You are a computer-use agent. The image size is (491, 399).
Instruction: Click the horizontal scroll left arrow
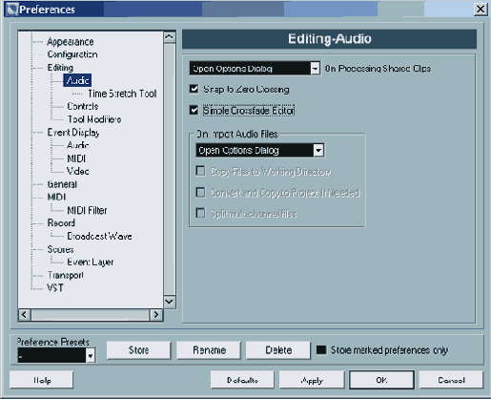(x=25, y=315)
